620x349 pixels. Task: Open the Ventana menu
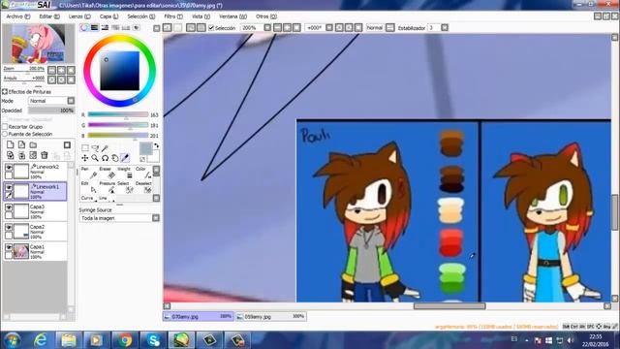(232, 16)
